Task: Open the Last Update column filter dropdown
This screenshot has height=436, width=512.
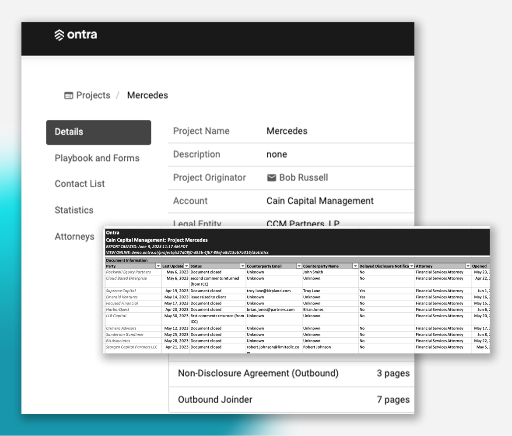Action: point(186,266)
